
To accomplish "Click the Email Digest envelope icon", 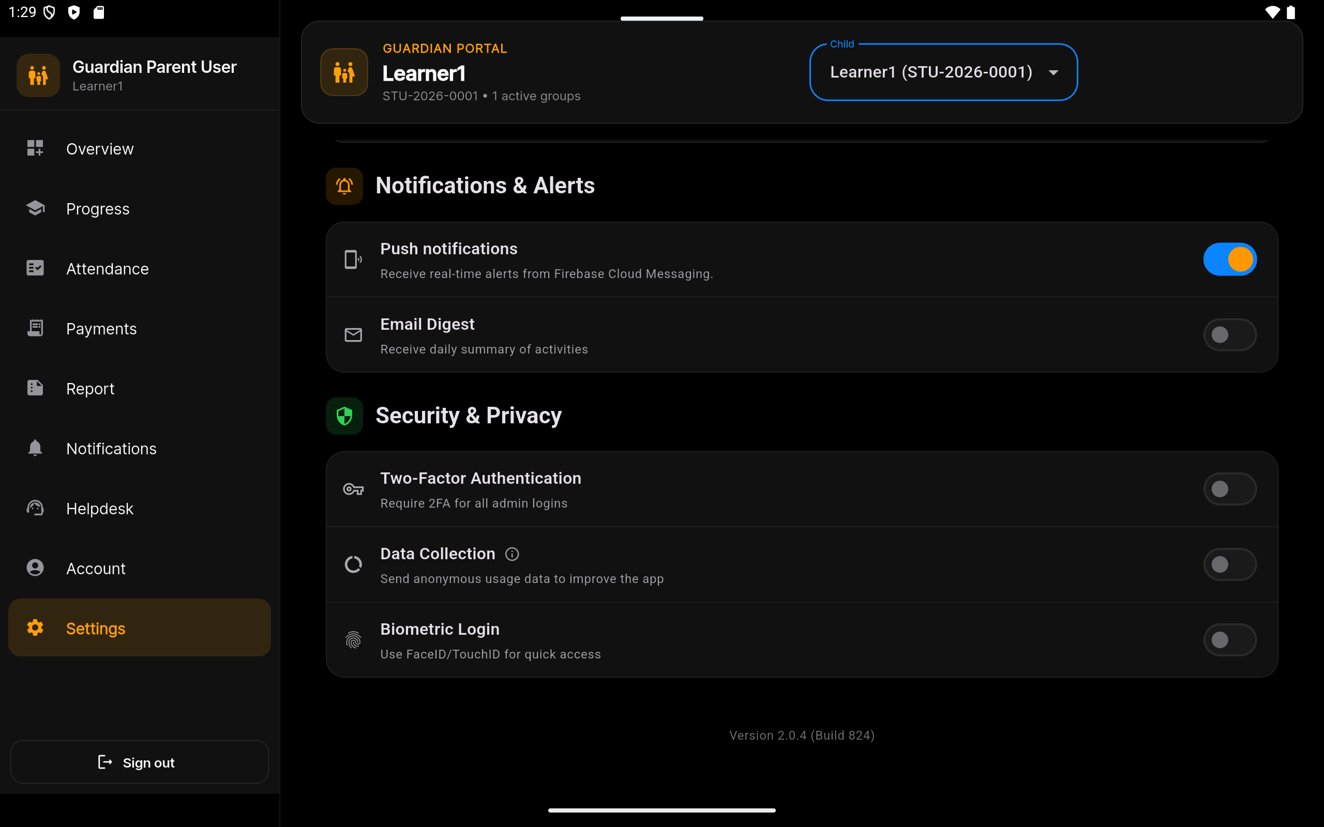I will click(x=353, y=335).
